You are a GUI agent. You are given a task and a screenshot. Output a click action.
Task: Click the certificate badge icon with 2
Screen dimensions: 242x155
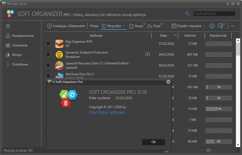tap(221, 26)
